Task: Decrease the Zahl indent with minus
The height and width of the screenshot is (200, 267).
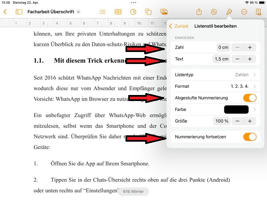Action: coord(238,47)
